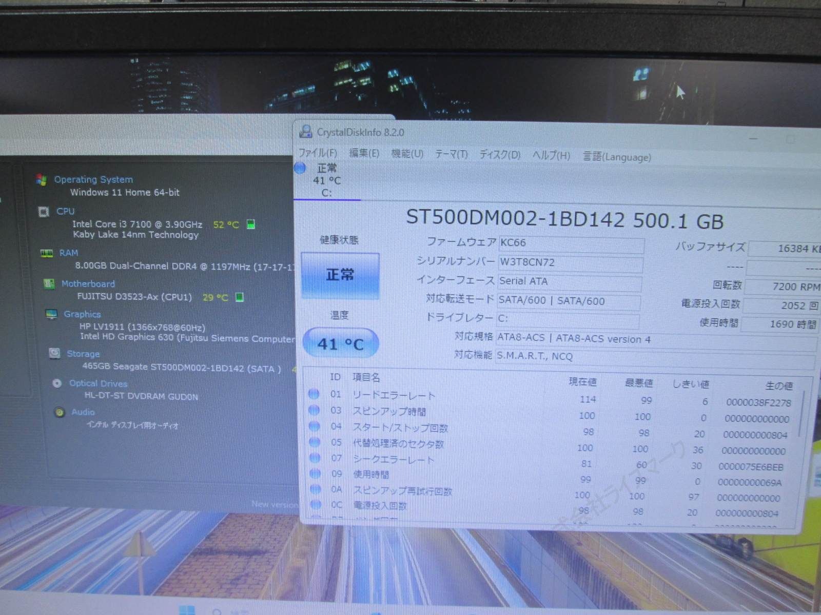Click the transfer mode field SATA/600 | SATA/600
The height and width of the screenshot is (615, 821).
[569, 301]
